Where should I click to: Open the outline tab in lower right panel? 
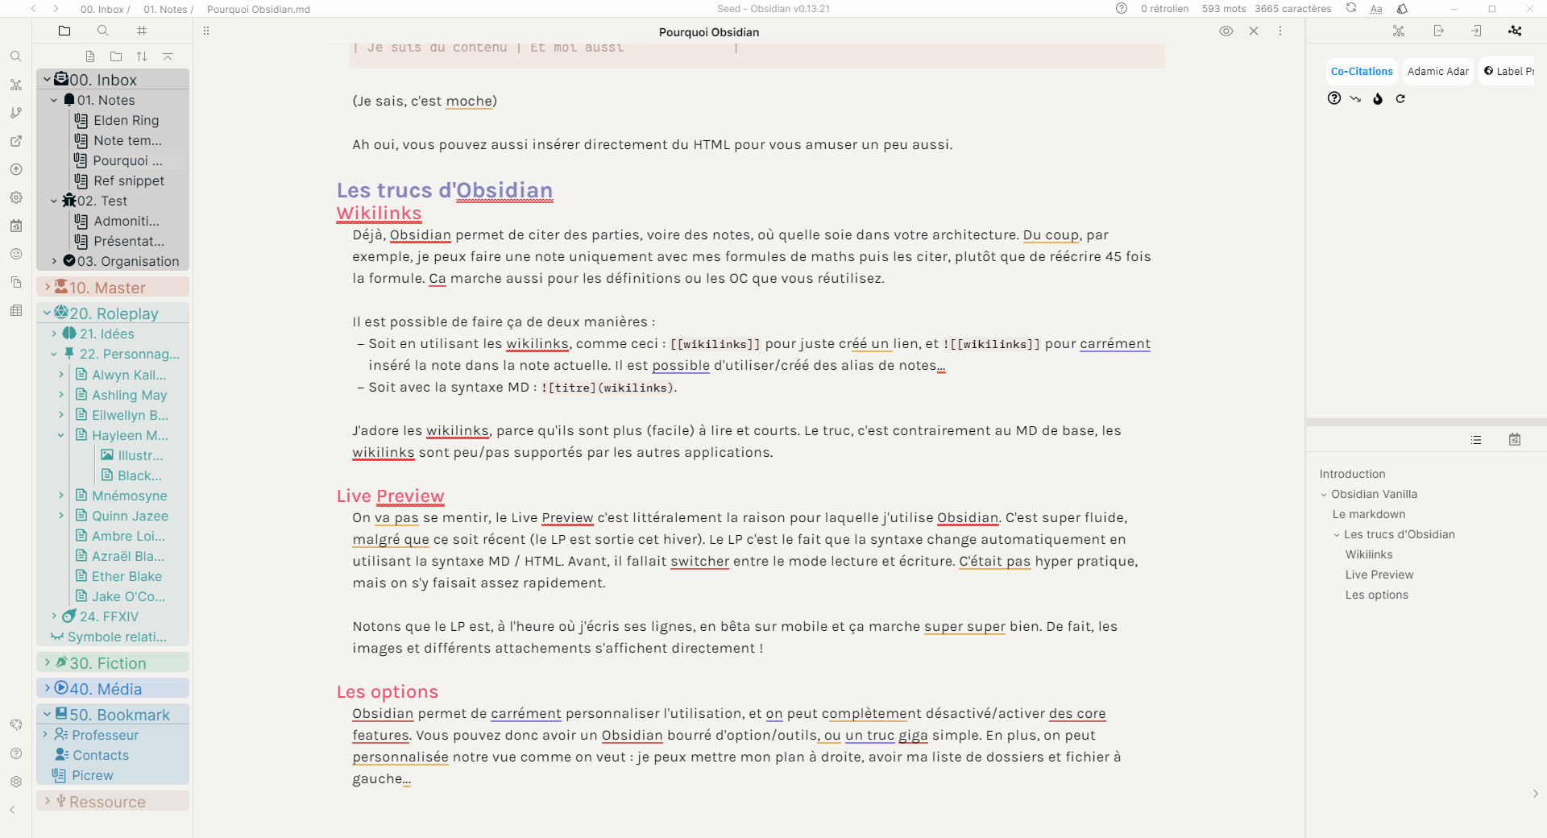click(x=1476, y=440)
